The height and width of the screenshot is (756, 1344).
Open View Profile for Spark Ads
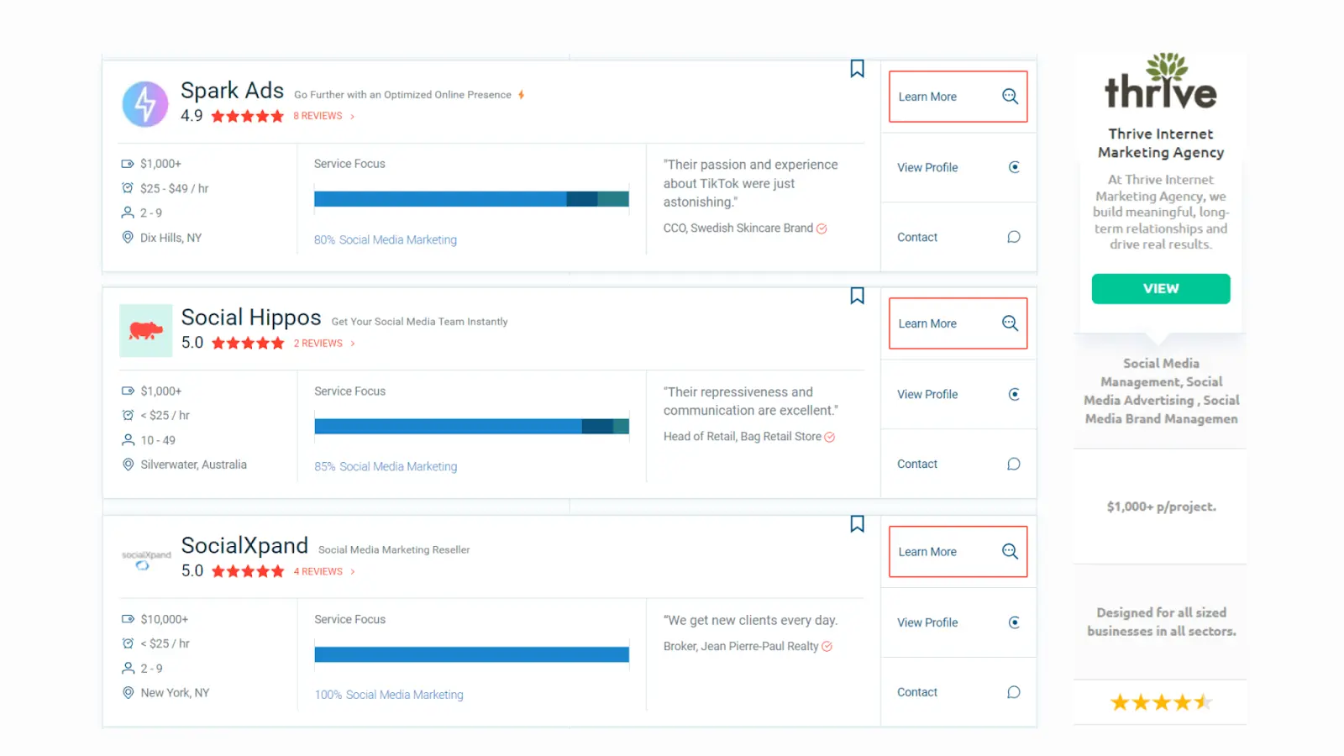click(x=927, y=167)
